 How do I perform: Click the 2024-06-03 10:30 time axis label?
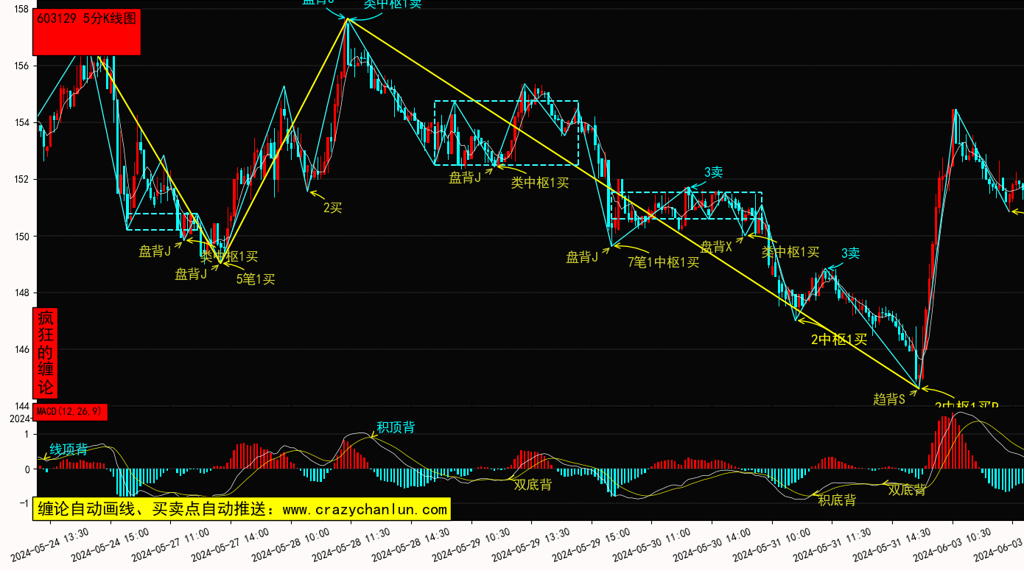pyautogui.click(x=953, y=545)
